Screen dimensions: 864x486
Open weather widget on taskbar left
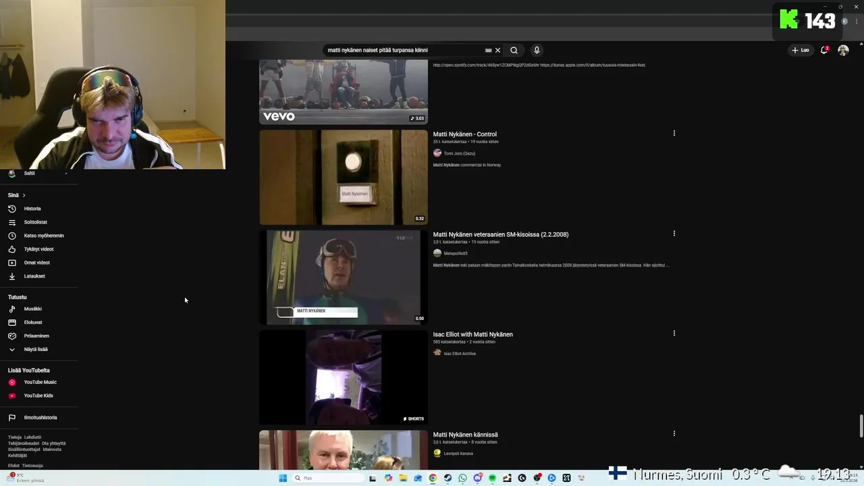[x=27, y=478]
